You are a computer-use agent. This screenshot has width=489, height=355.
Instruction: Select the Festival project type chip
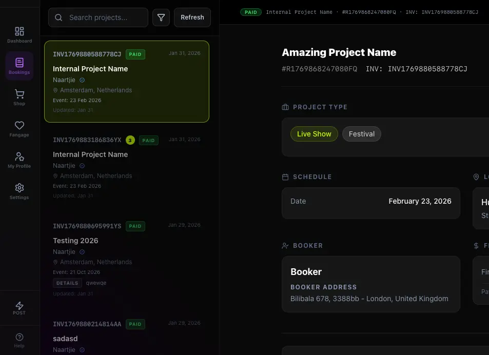tap(361, 134)
